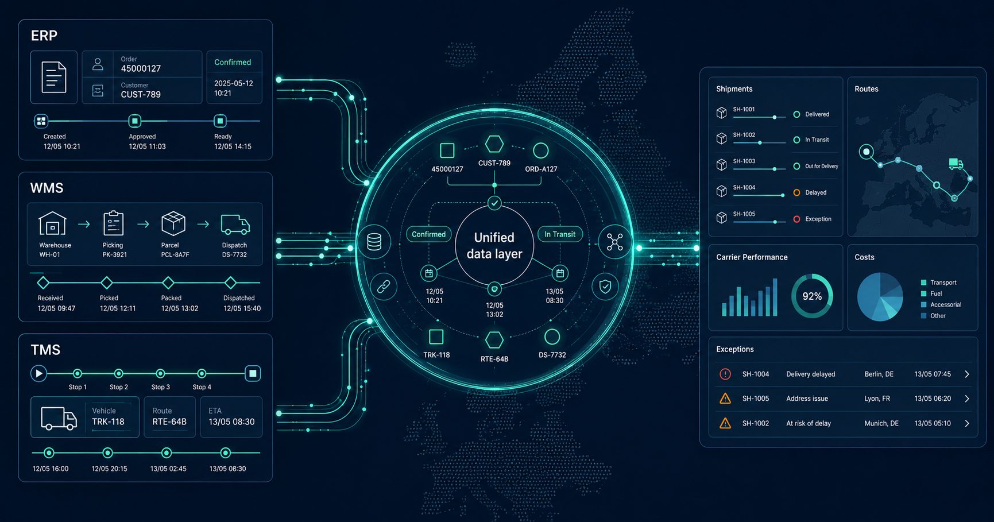
Task: Select the Out for Delivery status circle
Action: pos(796,166)
